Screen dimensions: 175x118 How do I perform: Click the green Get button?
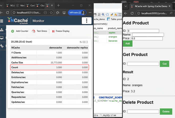[164, 64]
